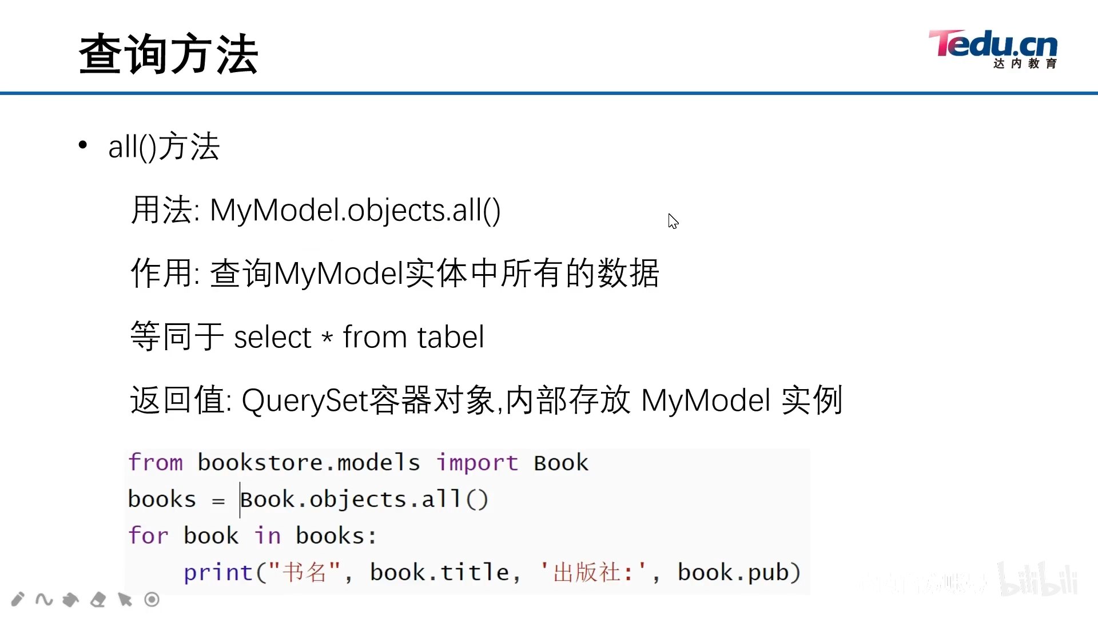
Task: Click the bilibili watermark logo
Action: click(x=1038, y=580)
